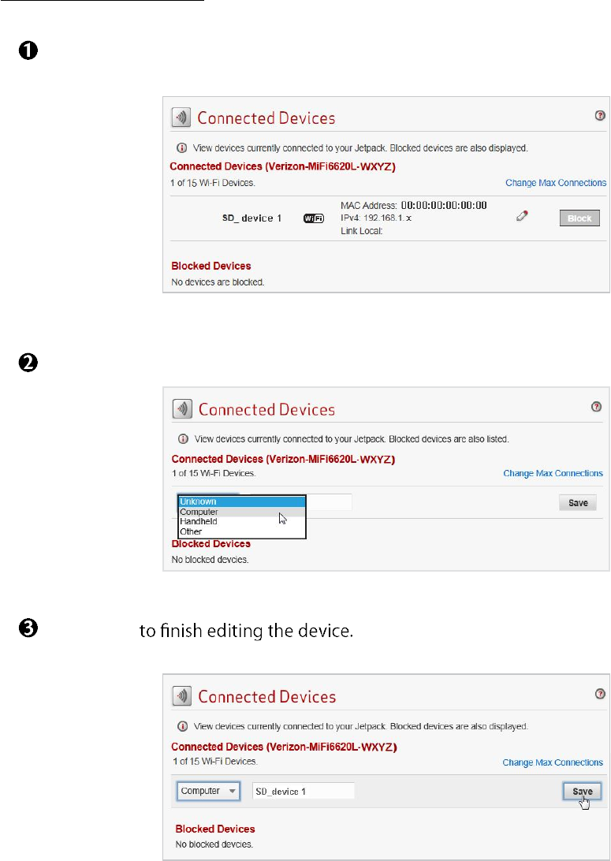Image resolution: width=611 pixels, height=861 pixels.
Task: Open the Computer device type dropdown
Action: pos(208,791)
